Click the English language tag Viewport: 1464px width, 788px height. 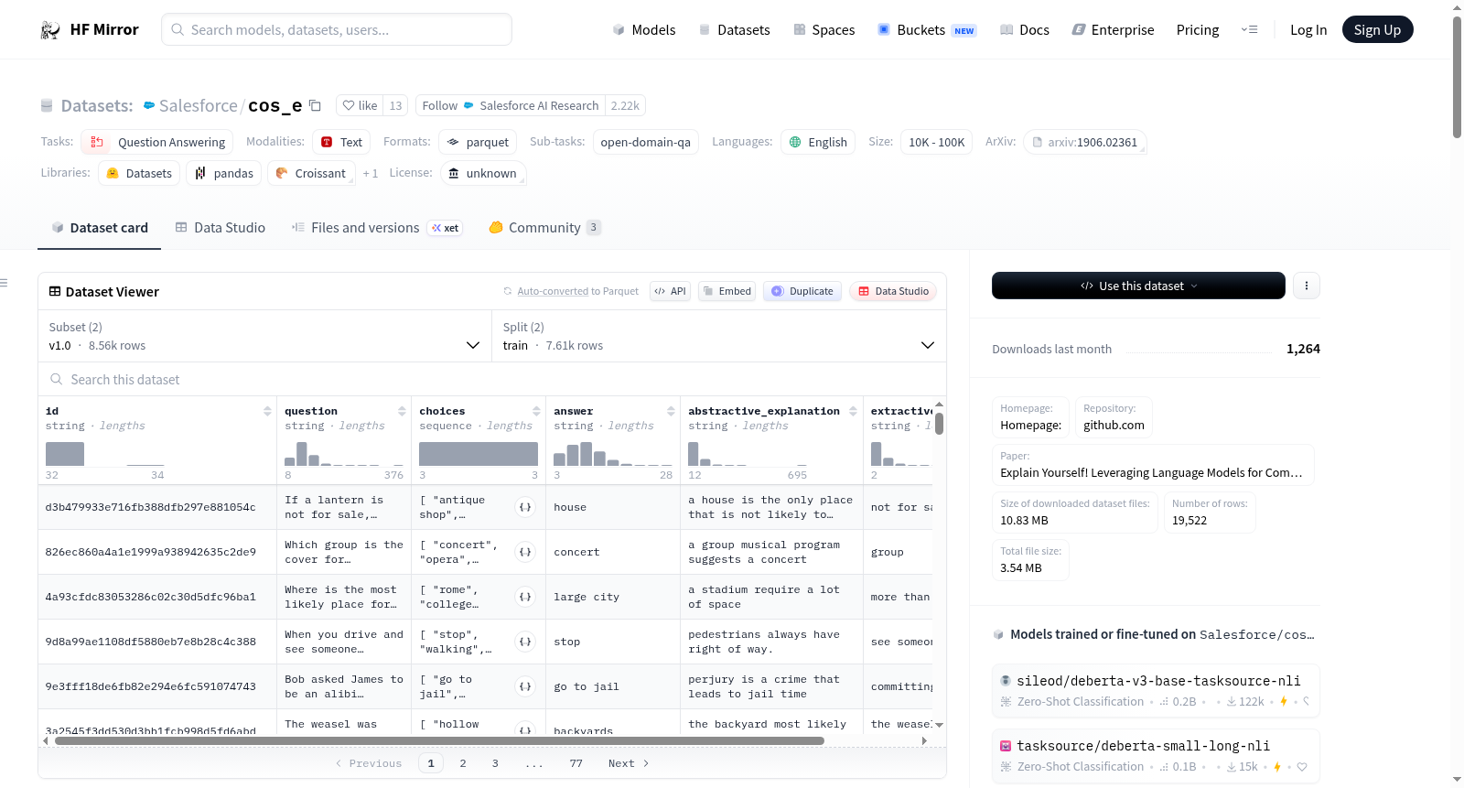818,142
